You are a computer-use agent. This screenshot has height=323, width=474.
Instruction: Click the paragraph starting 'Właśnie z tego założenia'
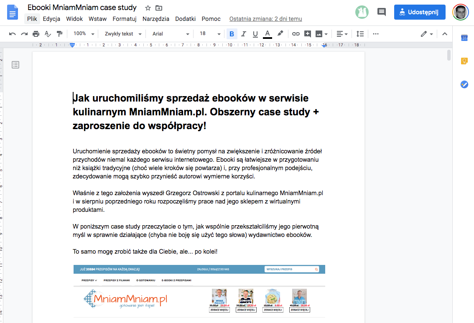point(198,201)
